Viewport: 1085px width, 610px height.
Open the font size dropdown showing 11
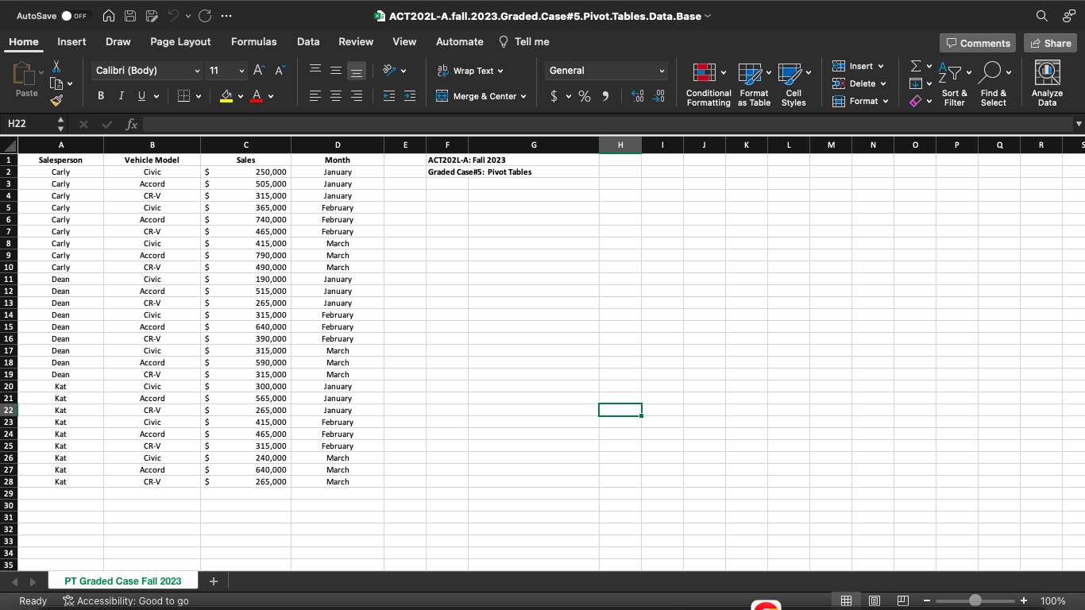coord(241,71)
